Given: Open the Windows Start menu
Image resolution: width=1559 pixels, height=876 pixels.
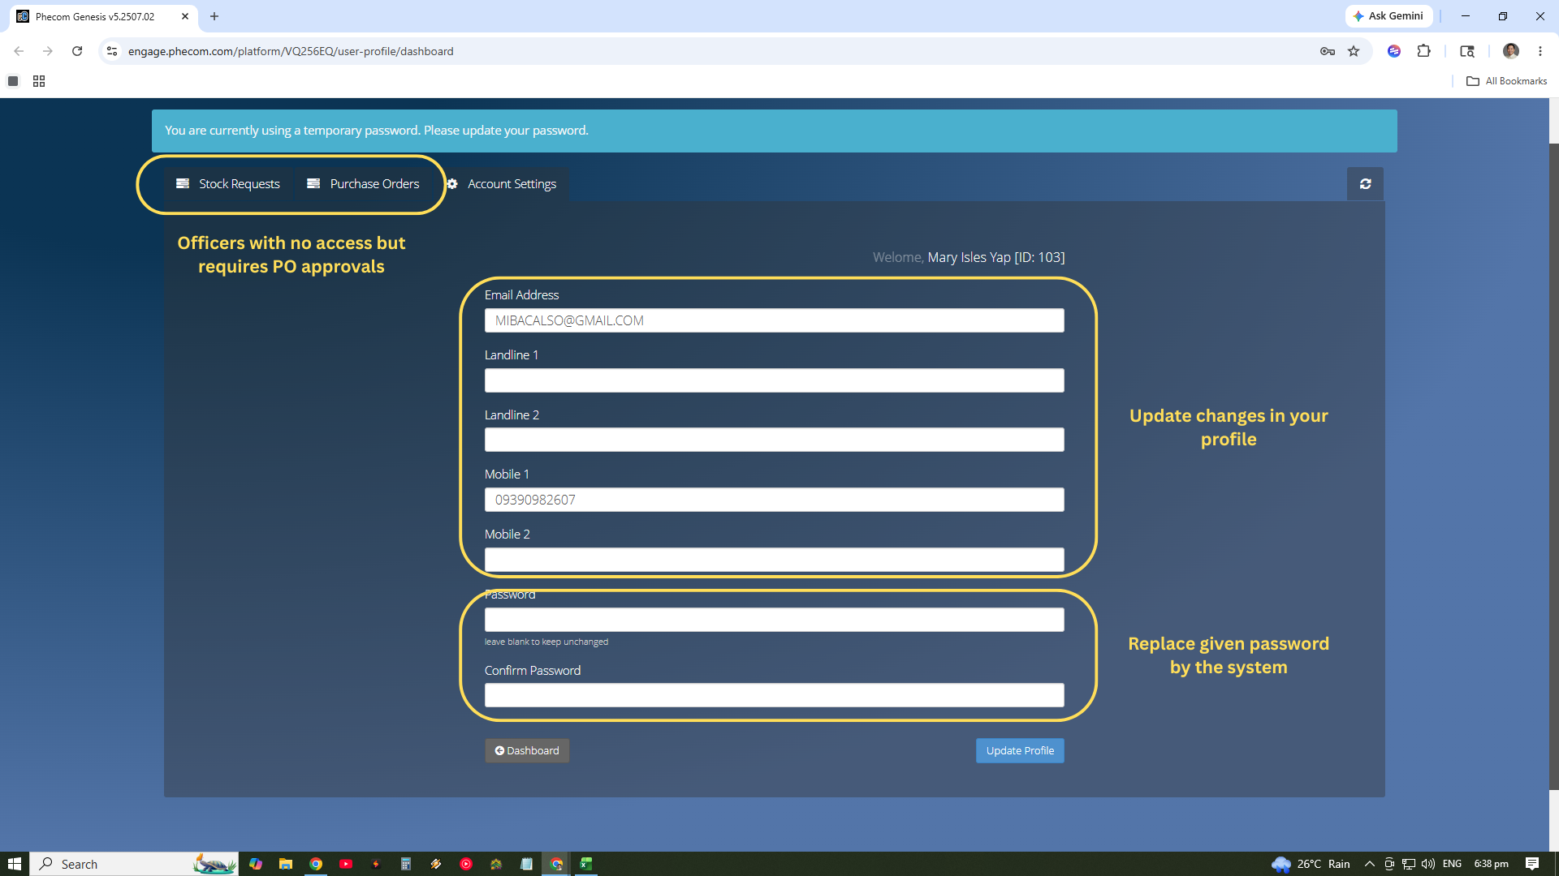Looking at the screenshot, I should point(15,864).
